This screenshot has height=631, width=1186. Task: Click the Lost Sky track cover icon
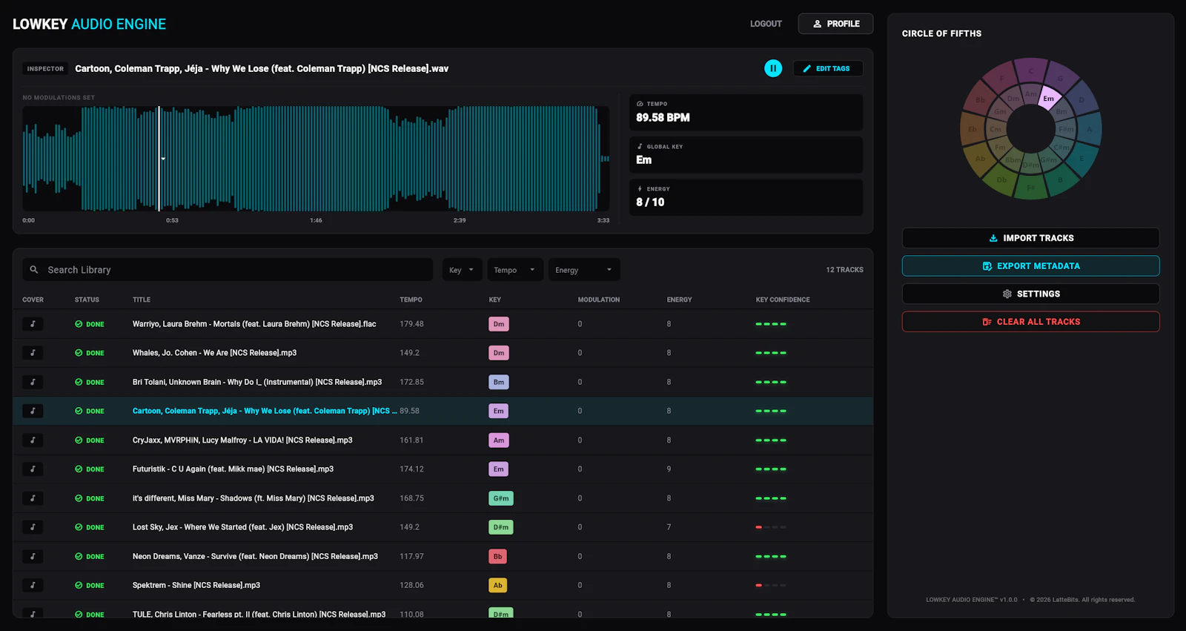(33, 527)
